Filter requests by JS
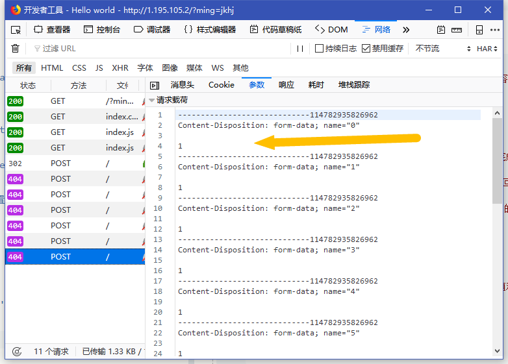 tap(99, 68)
